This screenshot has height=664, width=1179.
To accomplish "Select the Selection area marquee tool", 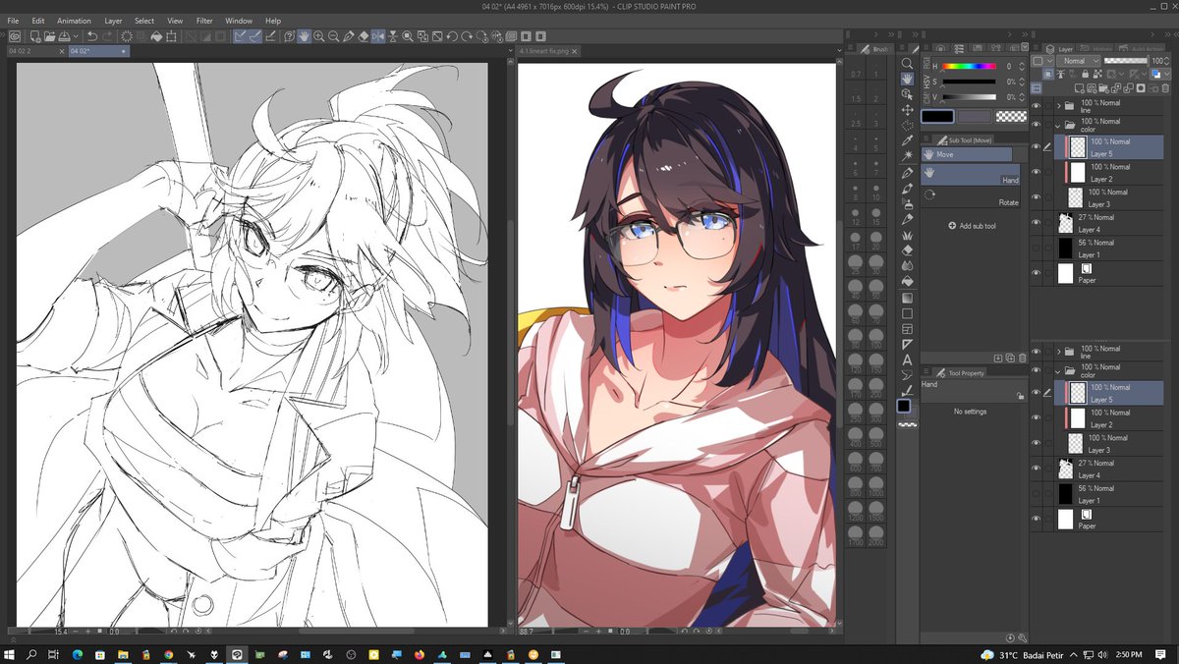I will (x=907, y=126).
